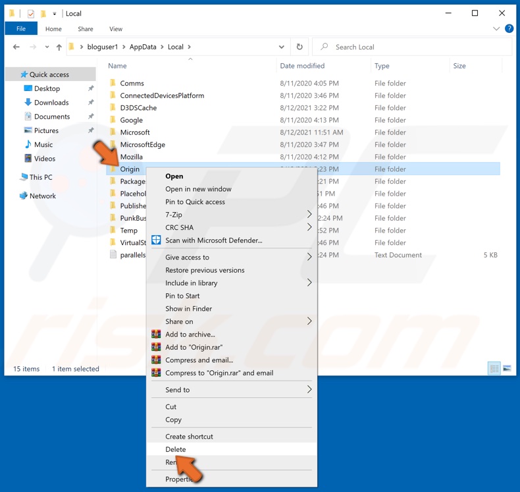The height and width of the screenshot is (492, 520).
Task: Open Pictures in navigation pane
Action: coord(46,130)
